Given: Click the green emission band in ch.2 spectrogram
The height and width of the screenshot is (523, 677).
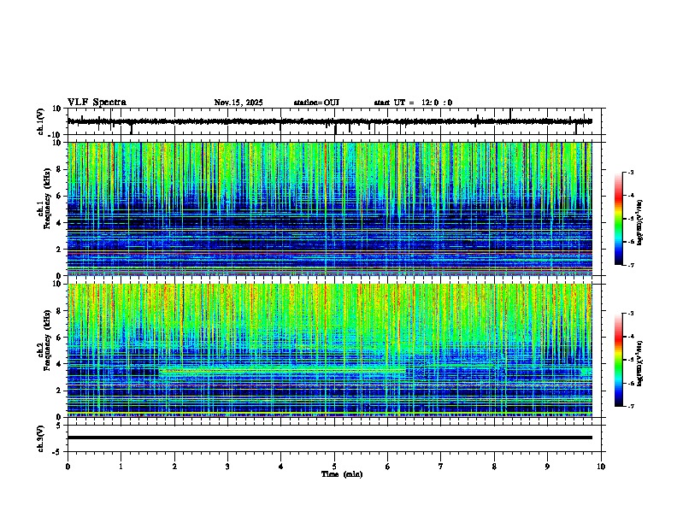Looking at the screenshot, I should point(283,371).
